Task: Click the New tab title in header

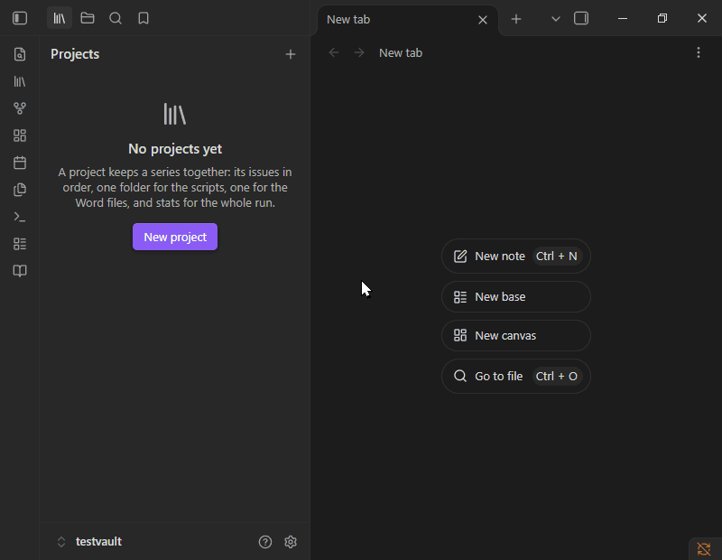Action: (401, 53)
